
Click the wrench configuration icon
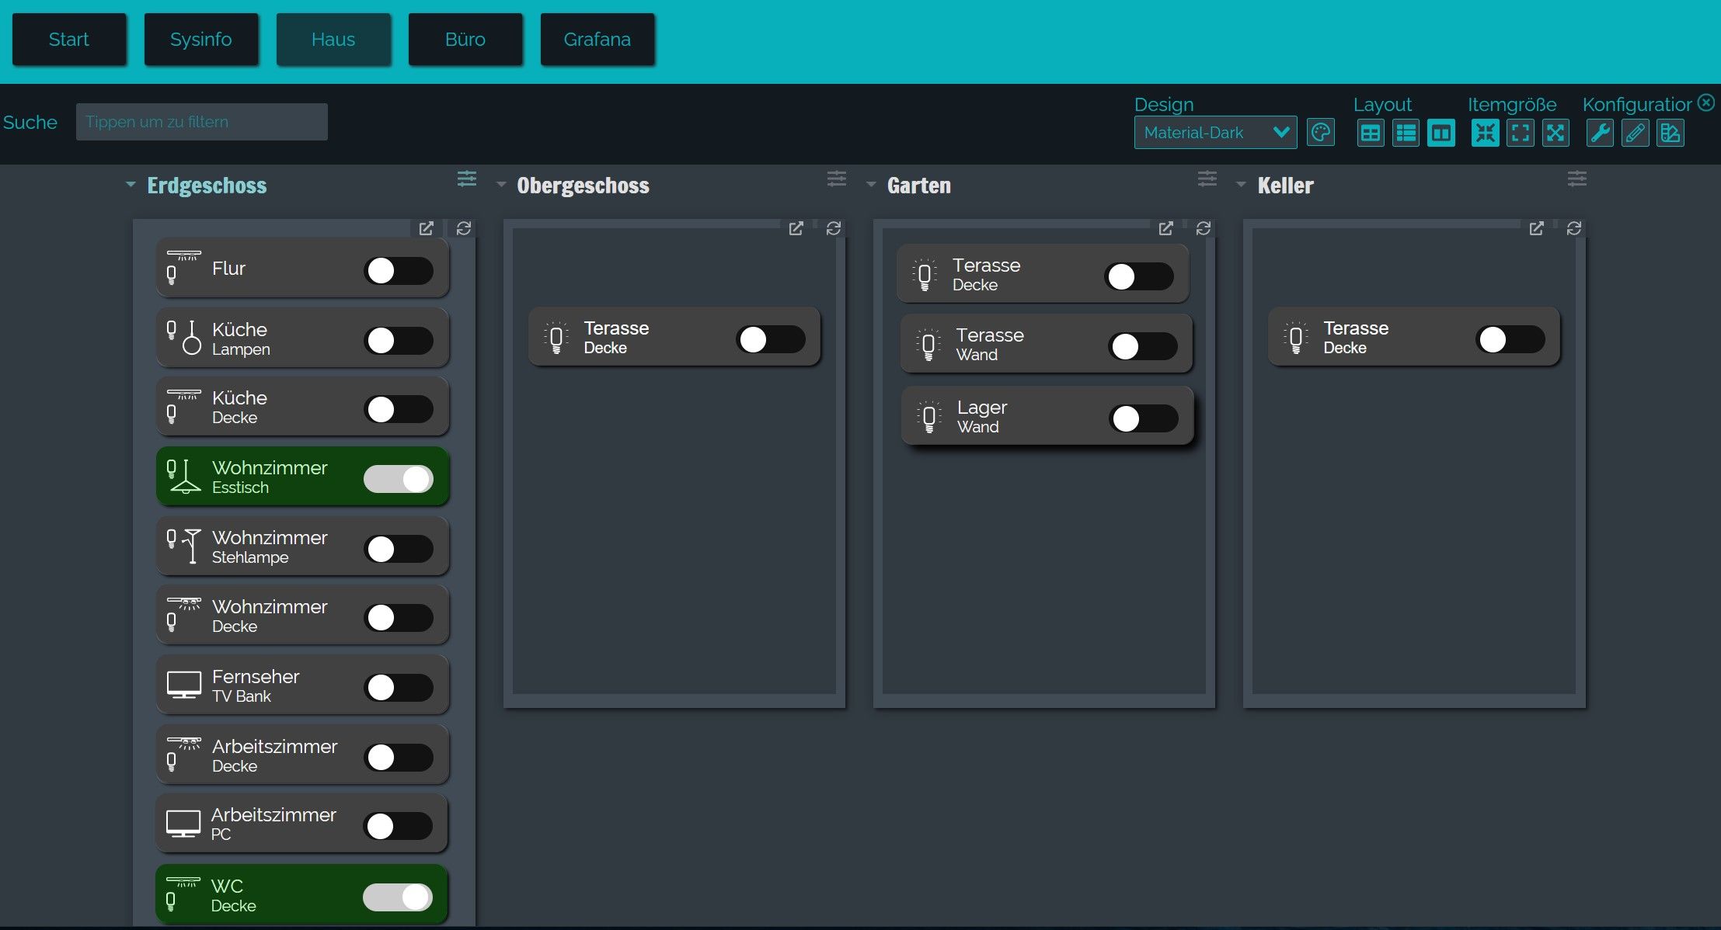[1600, 134]
